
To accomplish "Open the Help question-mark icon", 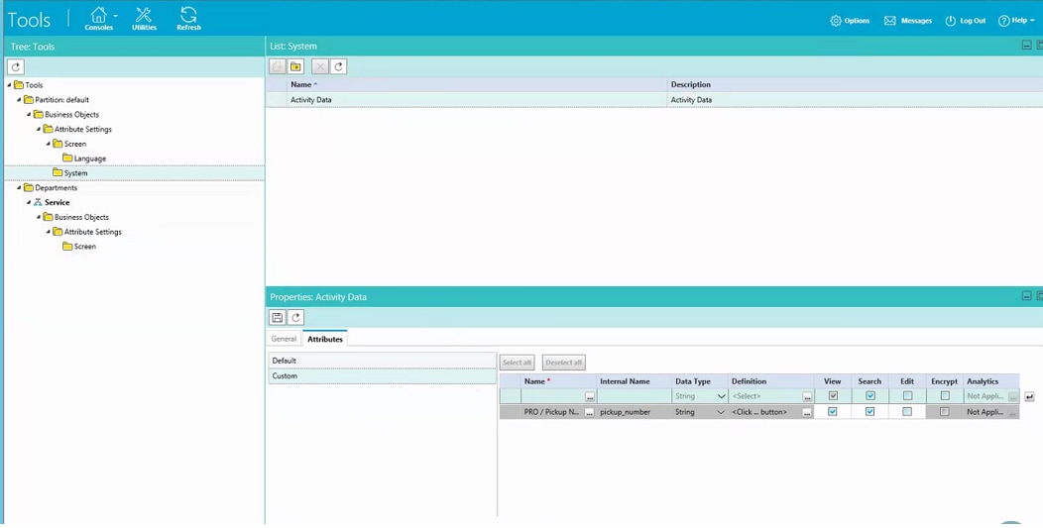I will pos(1003,21).
